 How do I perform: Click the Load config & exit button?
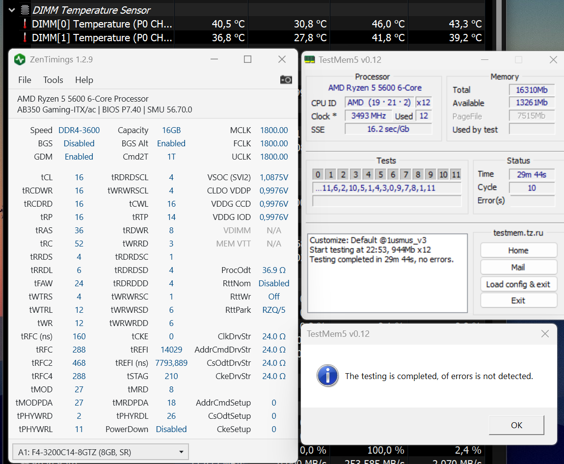518,284
